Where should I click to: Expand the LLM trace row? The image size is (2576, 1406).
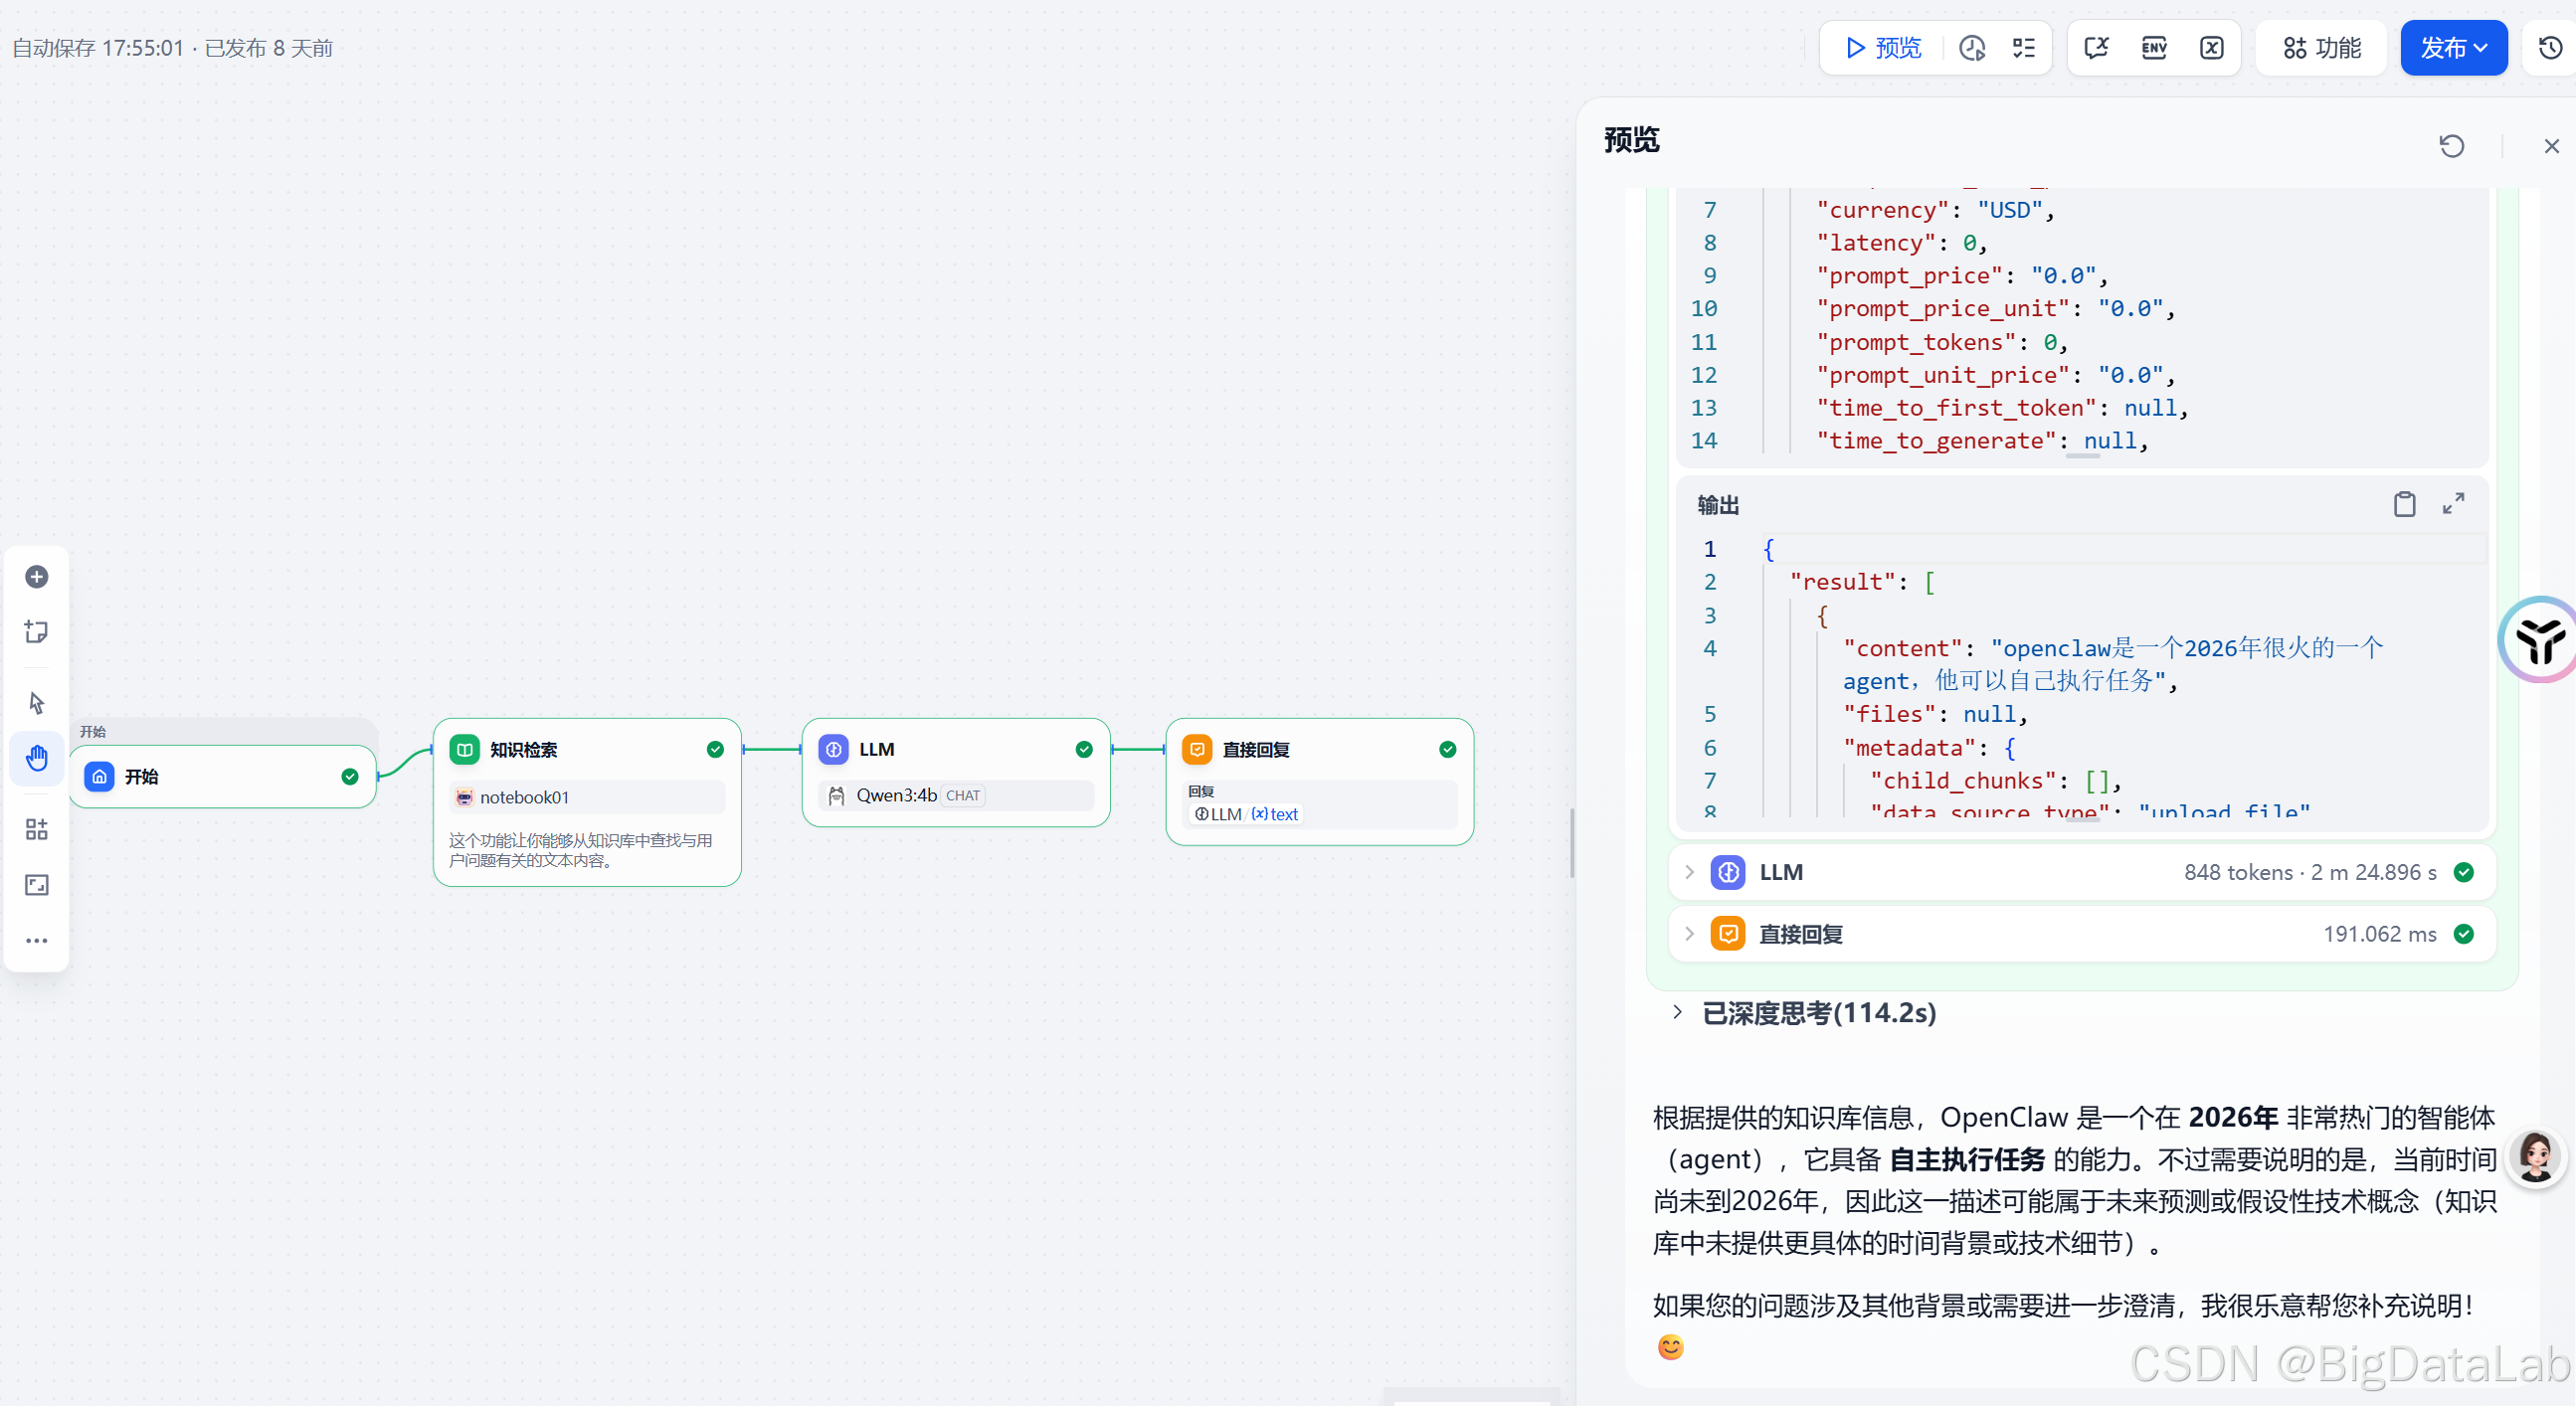2081,872
